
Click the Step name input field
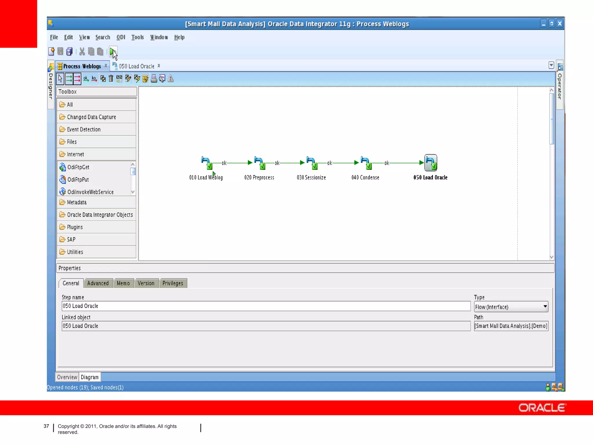click(x=266, y=306)
